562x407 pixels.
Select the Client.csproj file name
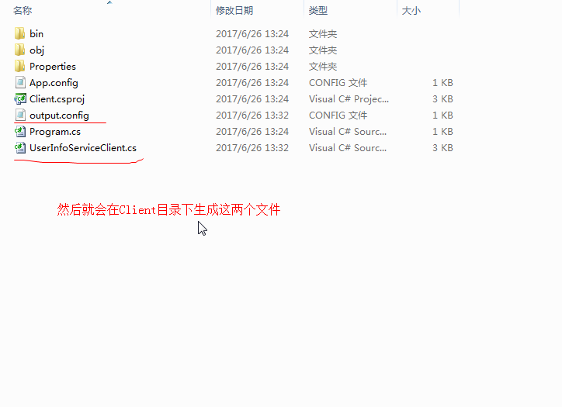pyautogui.click(x=57, y=99)
